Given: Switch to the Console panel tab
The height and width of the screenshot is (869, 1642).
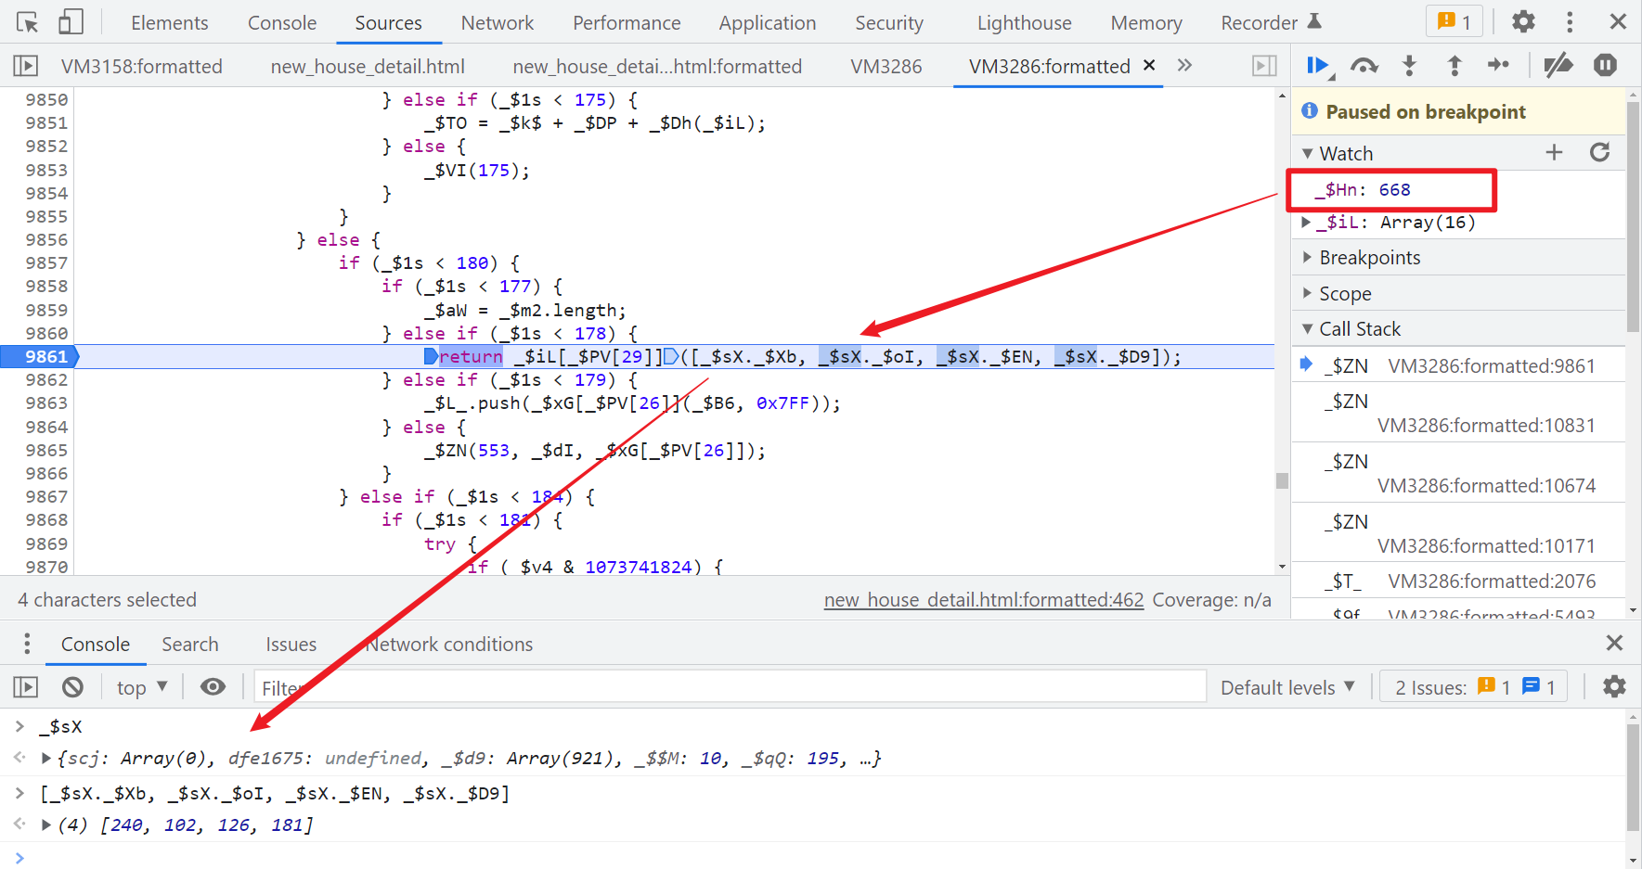Looking at the screenshot, I should click(x=282, y=22).
